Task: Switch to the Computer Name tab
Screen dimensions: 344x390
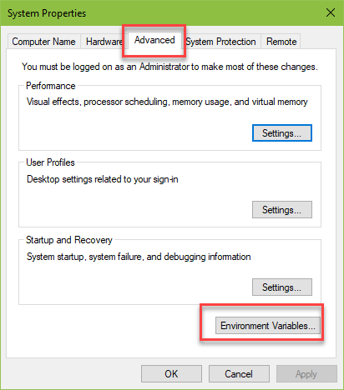Action: [x=43, y=42]
